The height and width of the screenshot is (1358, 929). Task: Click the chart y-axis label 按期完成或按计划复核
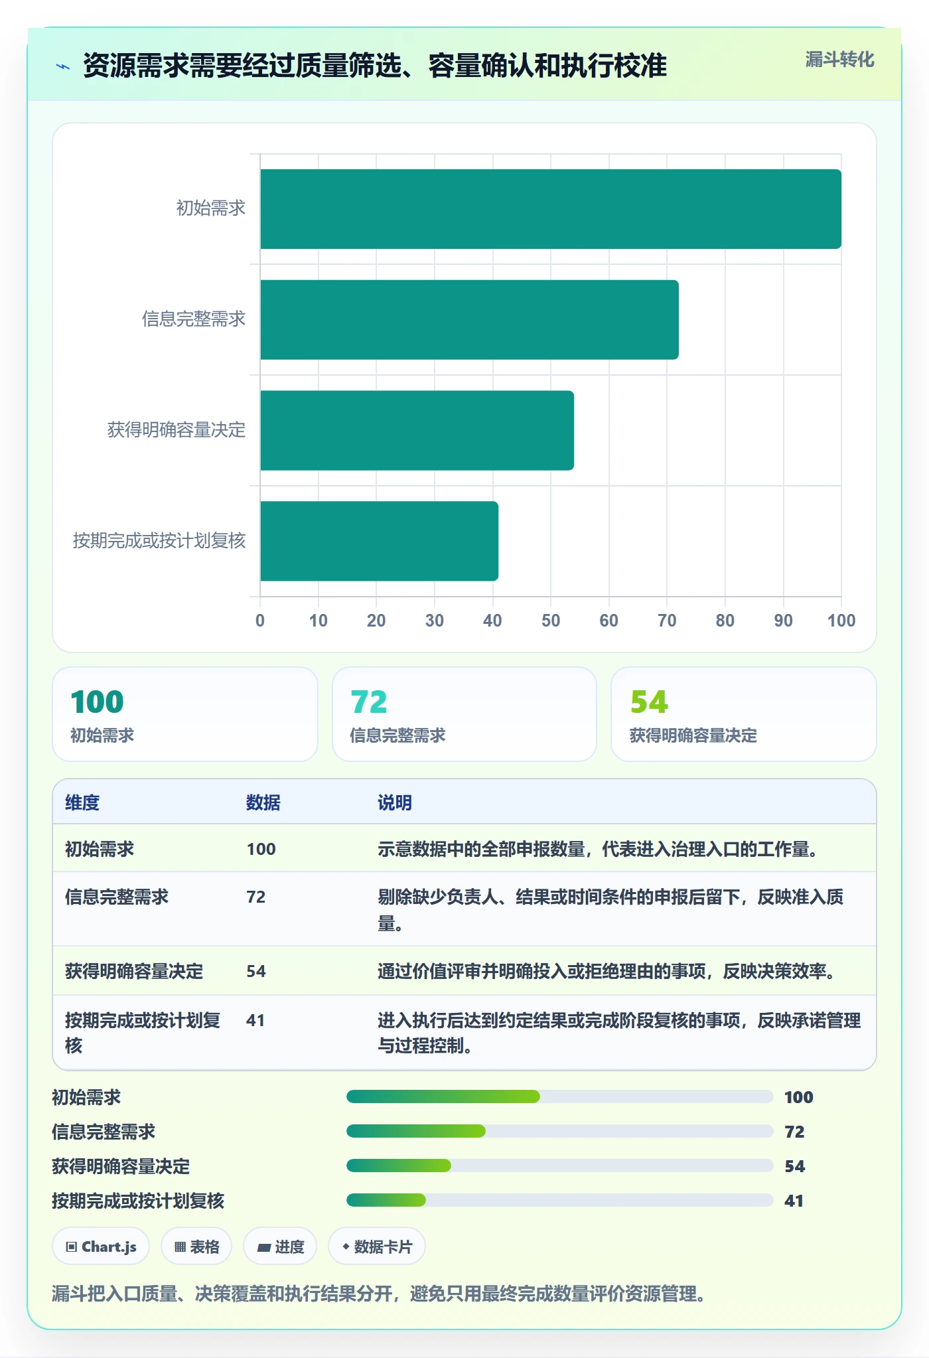click(159, 541)
